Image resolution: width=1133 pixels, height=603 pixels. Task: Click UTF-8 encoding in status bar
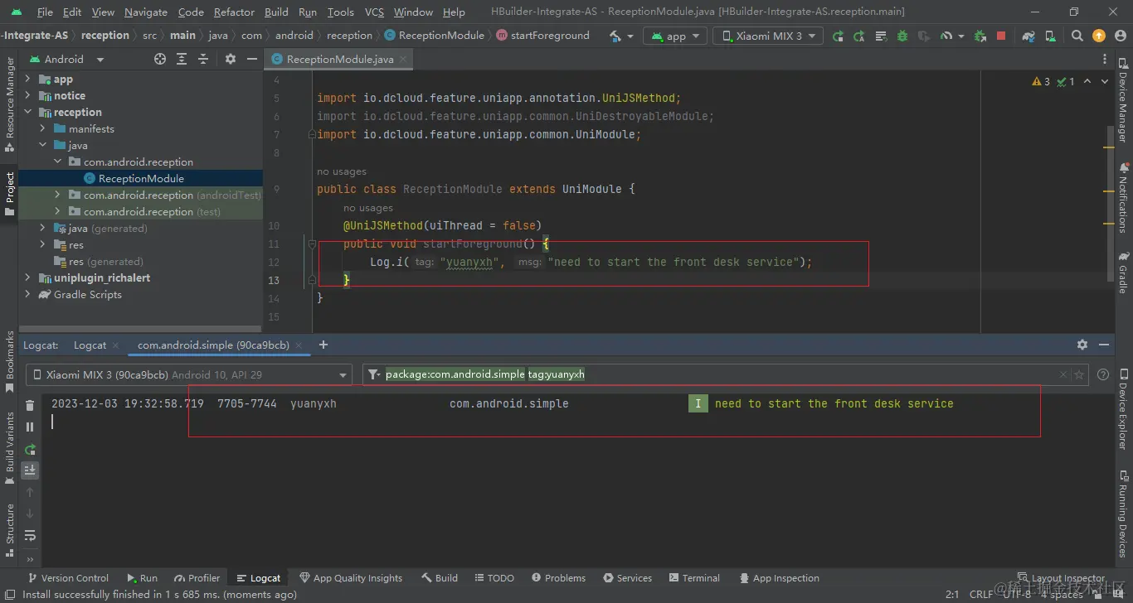pyautogui.click(x=1017, y=595)
